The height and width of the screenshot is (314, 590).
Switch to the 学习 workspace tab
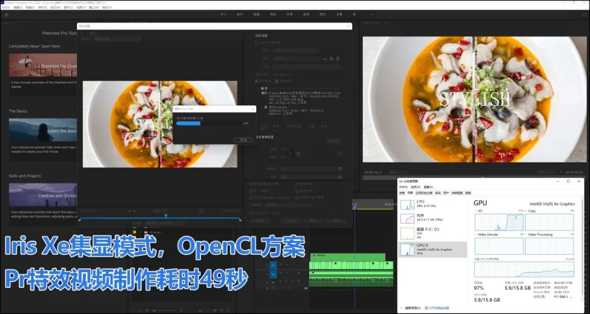tap(223, 14)
